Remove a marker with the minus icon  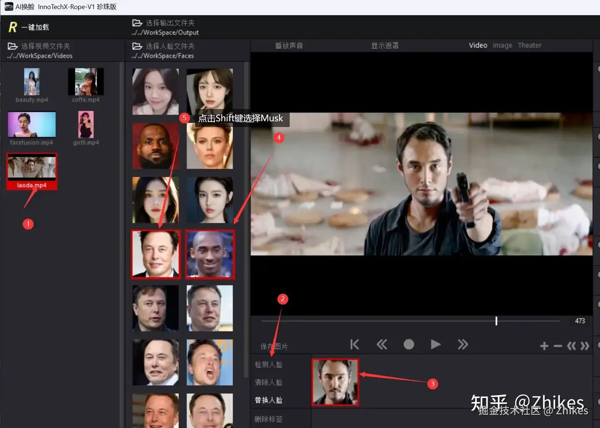(x=558, y=346)
